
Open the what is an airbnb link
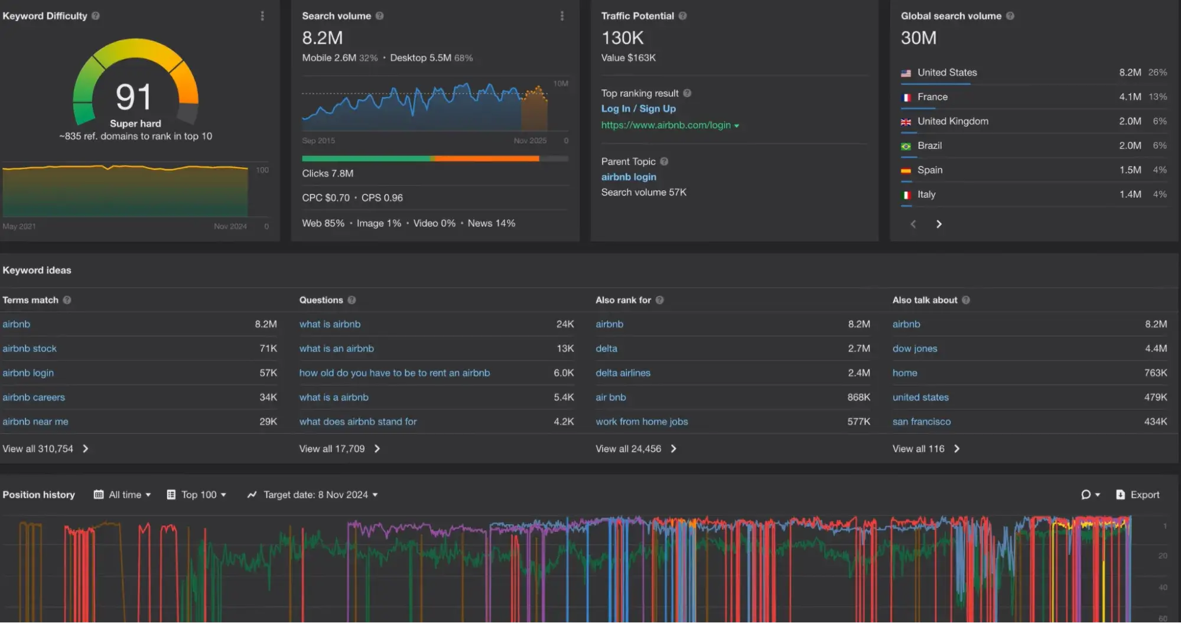pyautogui.click(x=336, y=348)
